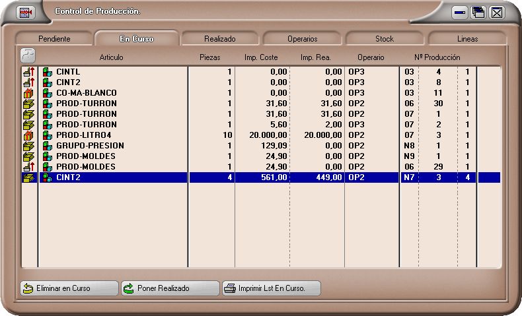Click the status icon of last PROD-MOLDES row
This screenshot has height=316, width=522.
click(28, 167)
